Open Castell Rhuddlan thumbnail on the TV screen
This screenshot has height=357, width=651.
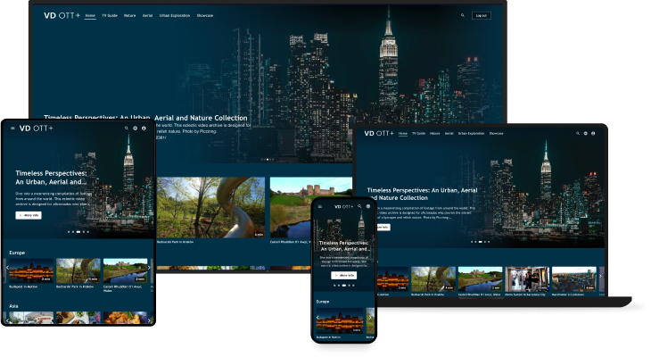point(311,207)
